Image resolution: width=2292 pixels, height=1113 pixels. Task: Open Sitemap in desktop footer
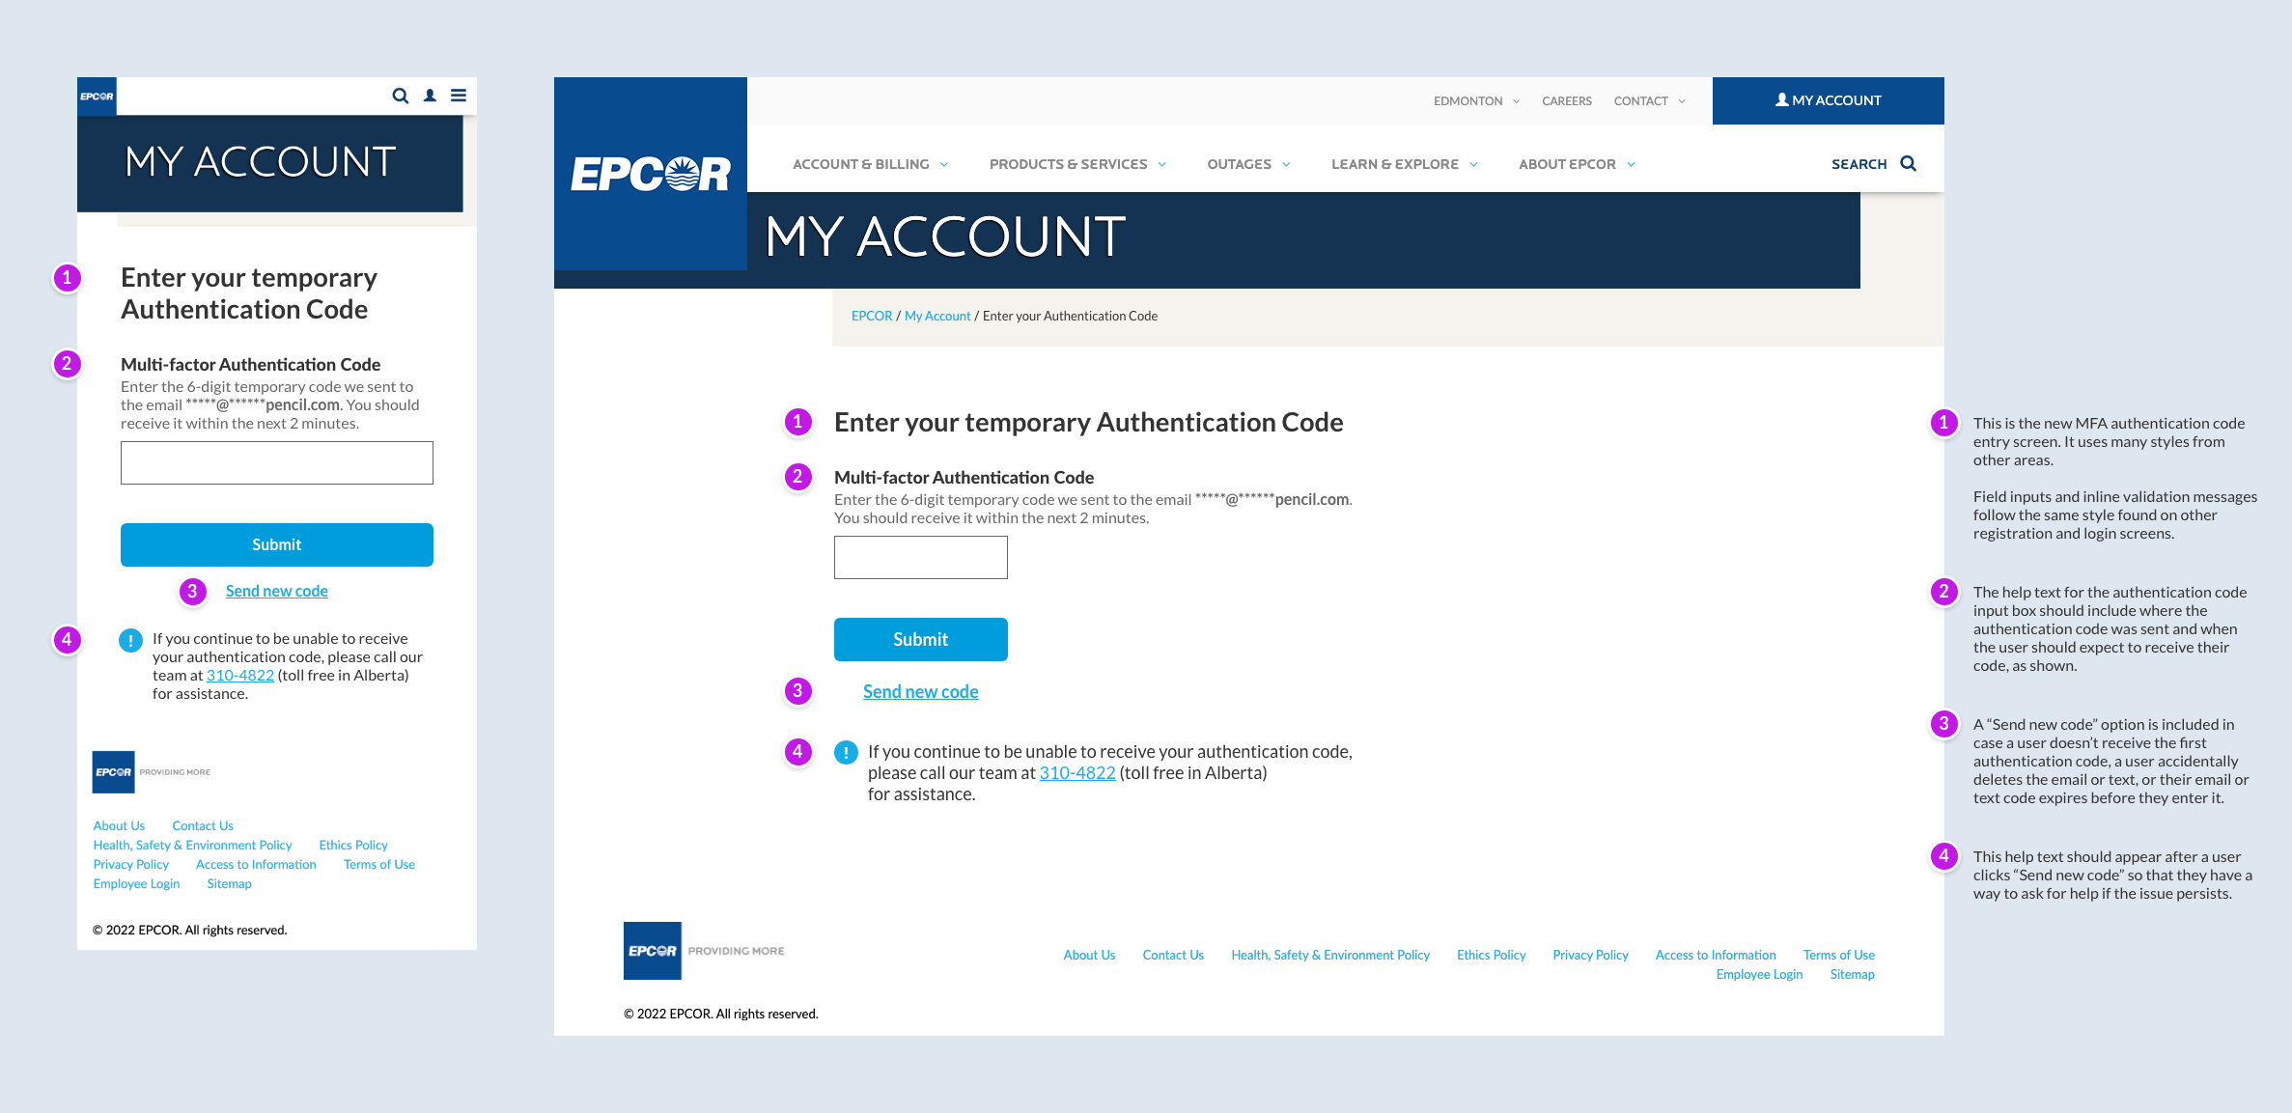pos(1853,974)
